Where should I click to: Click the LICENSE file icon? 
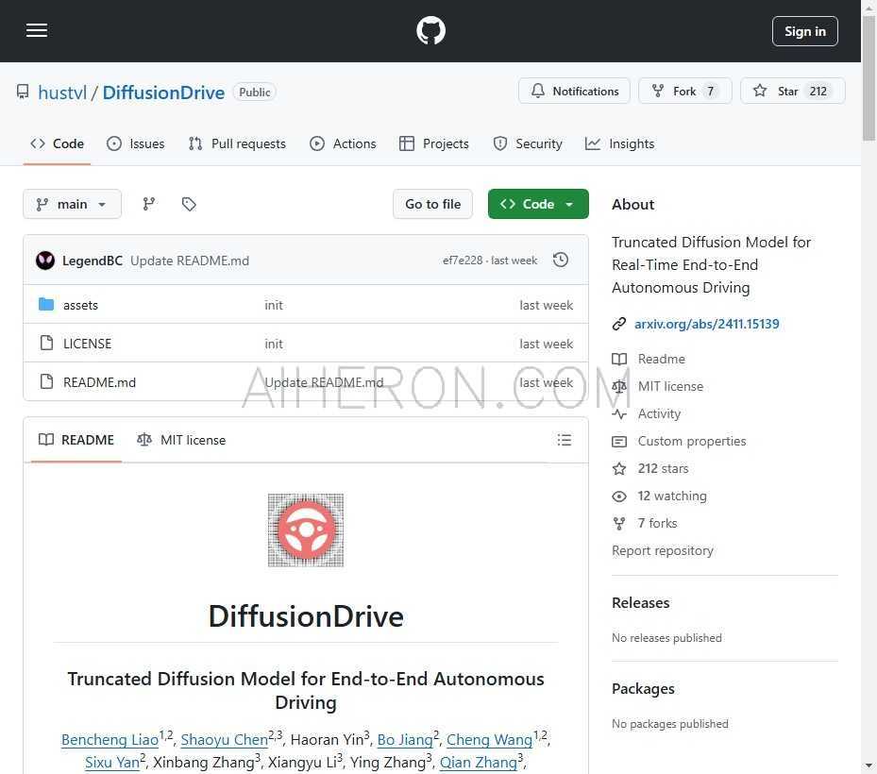click(46, 343)
